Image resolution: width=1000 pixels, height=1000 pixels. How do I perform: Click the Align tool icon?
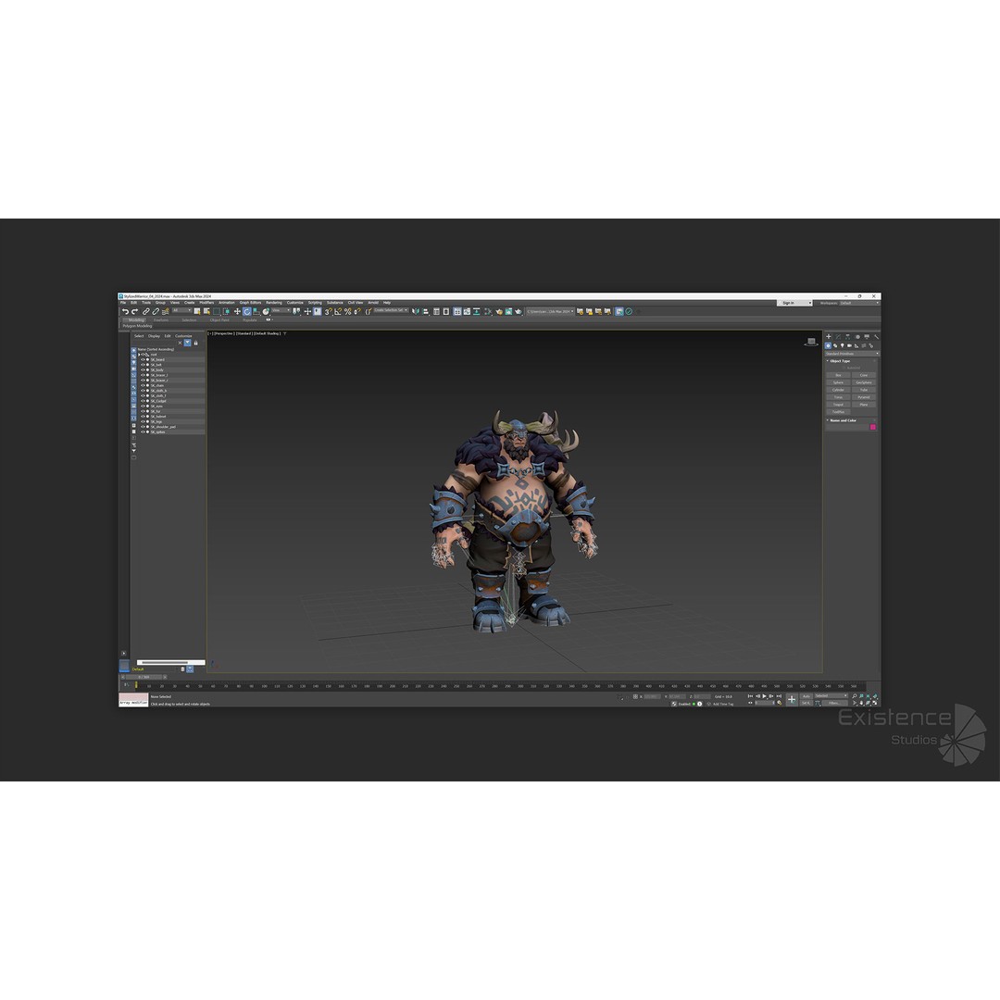(x=425, y=311)
